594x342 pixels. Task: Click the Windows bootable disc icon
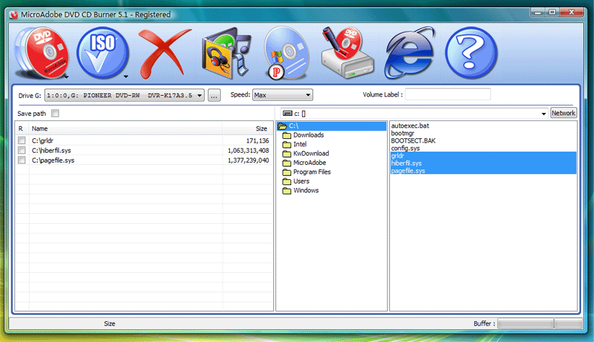[x=286, y=53]
